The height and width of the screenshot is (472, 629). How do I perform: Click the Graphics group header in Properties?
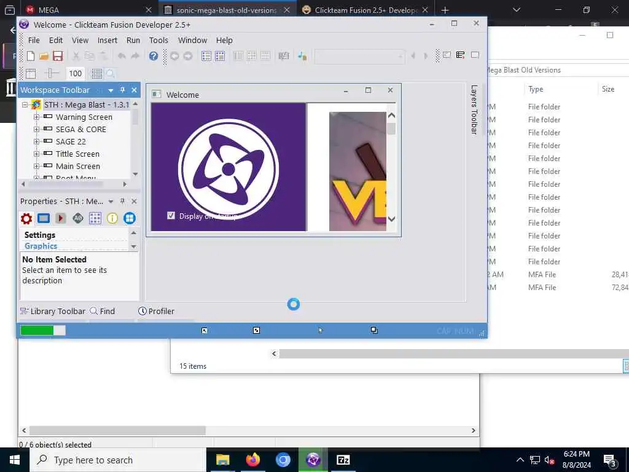[x=41, y=246]
